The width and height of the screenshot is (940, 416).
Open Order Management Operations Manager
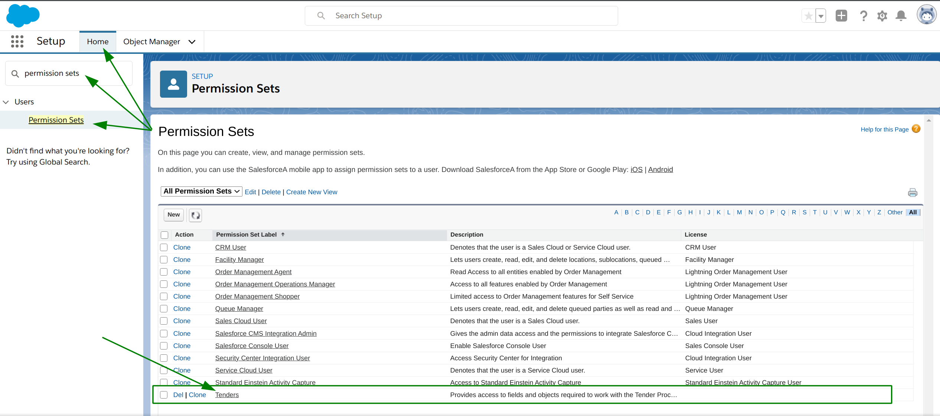pyautogui.click(x=275, y=284)
